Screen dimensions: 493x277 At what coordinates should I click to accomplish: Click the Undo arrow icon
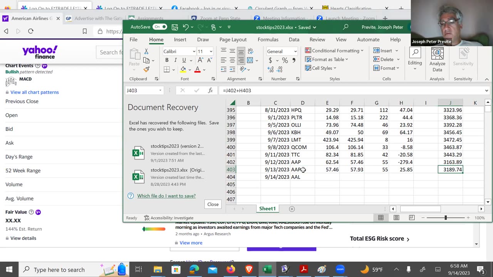point(186,27)
